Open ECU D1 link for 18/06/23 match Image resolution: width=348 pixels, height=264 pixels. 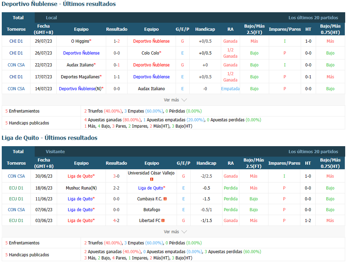pyautogui.click(x=16, y=188)
